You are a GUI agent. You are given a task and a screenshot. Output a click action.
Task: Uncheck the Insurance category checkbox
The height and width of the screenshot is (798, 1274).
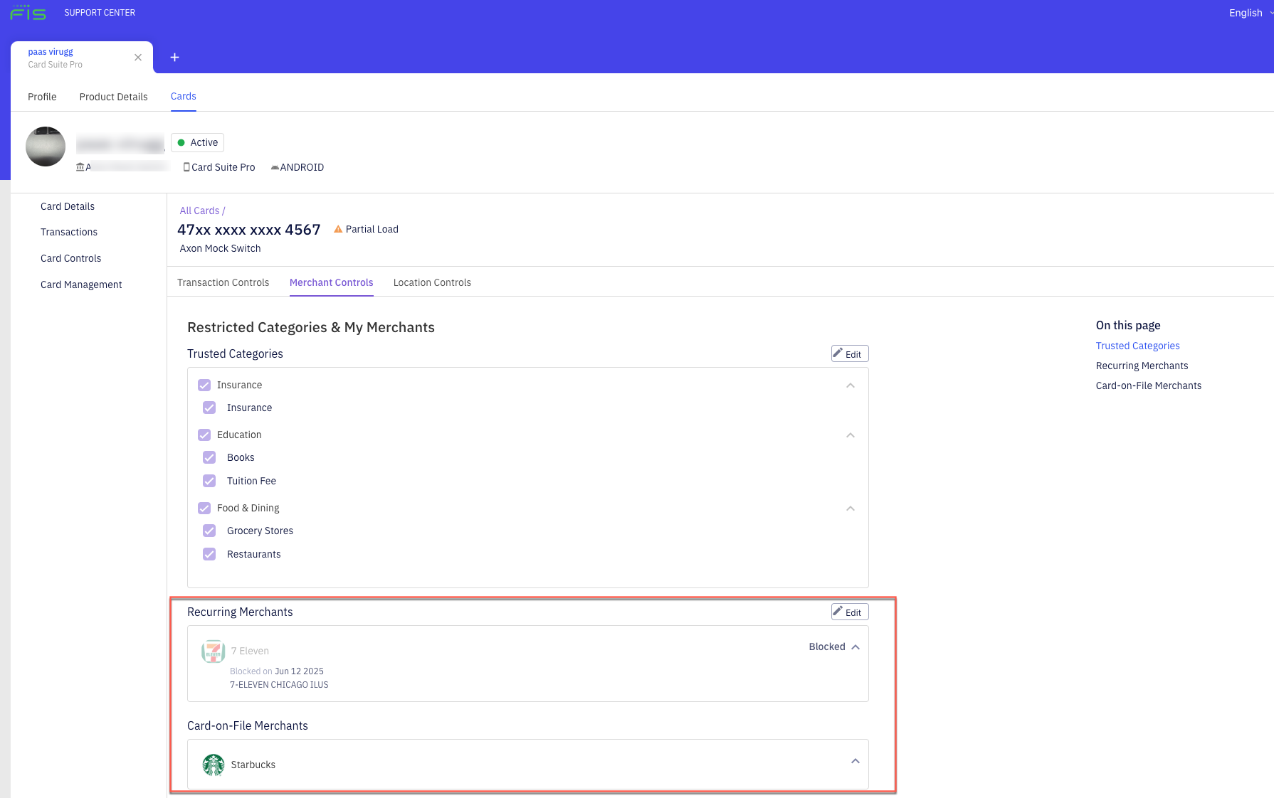pos(204,385)
